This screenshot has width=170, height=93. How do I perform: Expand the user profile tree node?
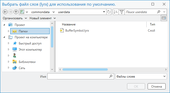(8, 55)
